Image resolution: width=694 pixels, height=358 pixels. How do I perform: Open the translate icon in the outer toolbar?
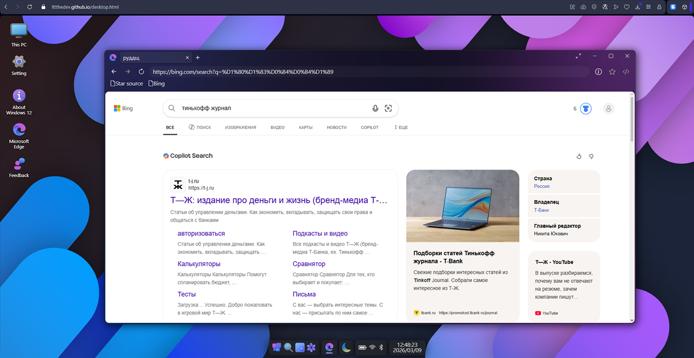tap(605, 7)
